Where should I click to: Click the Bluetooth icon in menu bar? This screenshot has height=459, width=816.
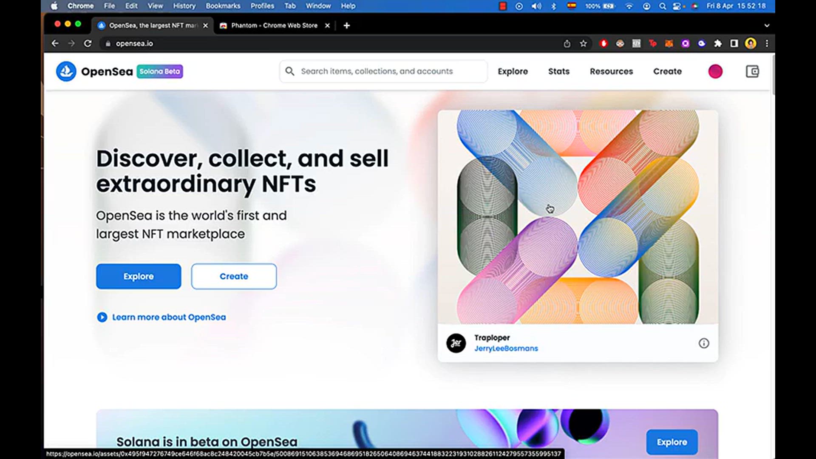553,6
